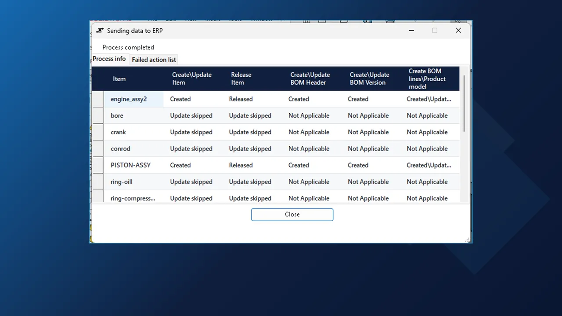This screenshot has height=316, width=562.
Task: Click the Create\Update BOM Version column header
Action: pos(371,79)
